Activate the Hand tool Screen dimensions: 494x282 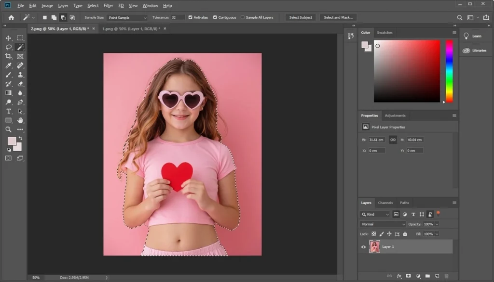point(20,120)
